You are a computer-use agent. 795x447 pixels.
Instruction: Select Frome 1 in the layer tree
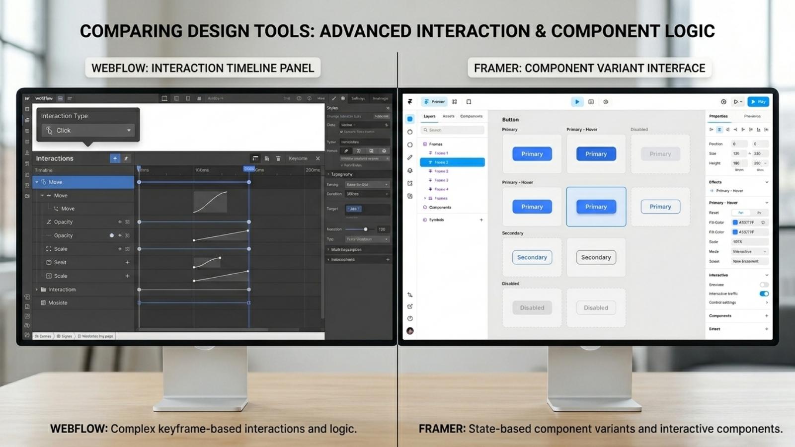[x=452, y=153]
